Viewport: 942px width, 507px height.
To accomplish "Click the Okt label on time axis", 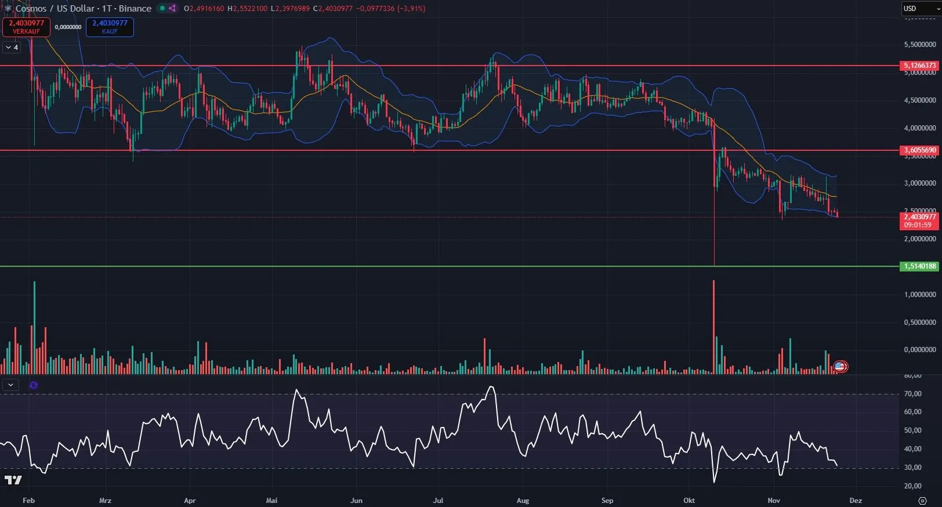I will [689, 500].
